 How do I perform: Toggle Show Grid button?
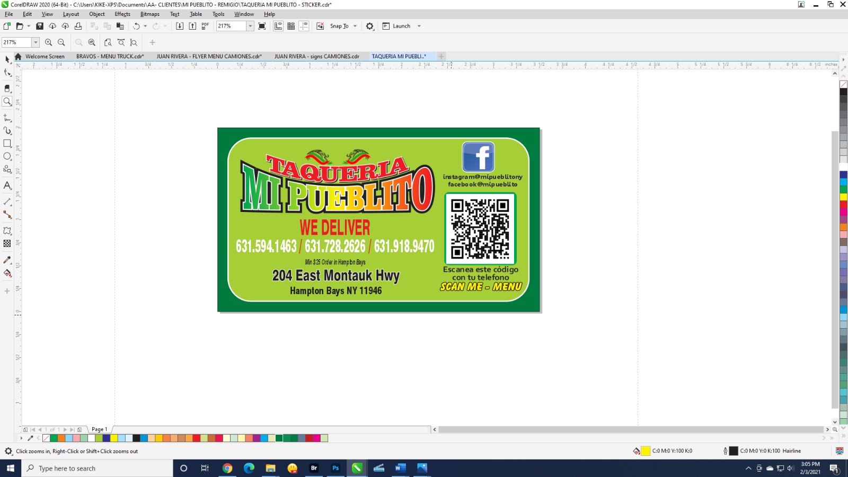click(x=291, y=26)
